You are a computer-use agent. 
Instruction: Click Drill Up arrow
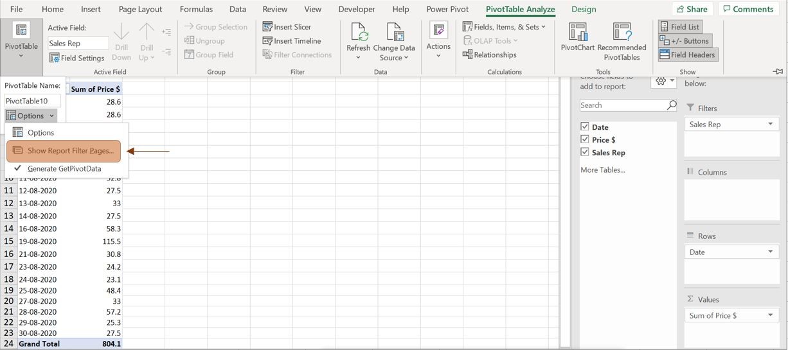click(147, 42)
